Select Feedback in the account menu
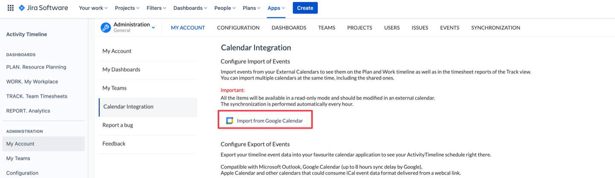 (114, 144)
